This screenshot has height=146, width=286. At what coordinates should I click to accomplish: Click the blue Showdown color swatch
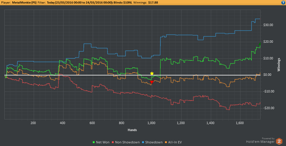point(143,142)
